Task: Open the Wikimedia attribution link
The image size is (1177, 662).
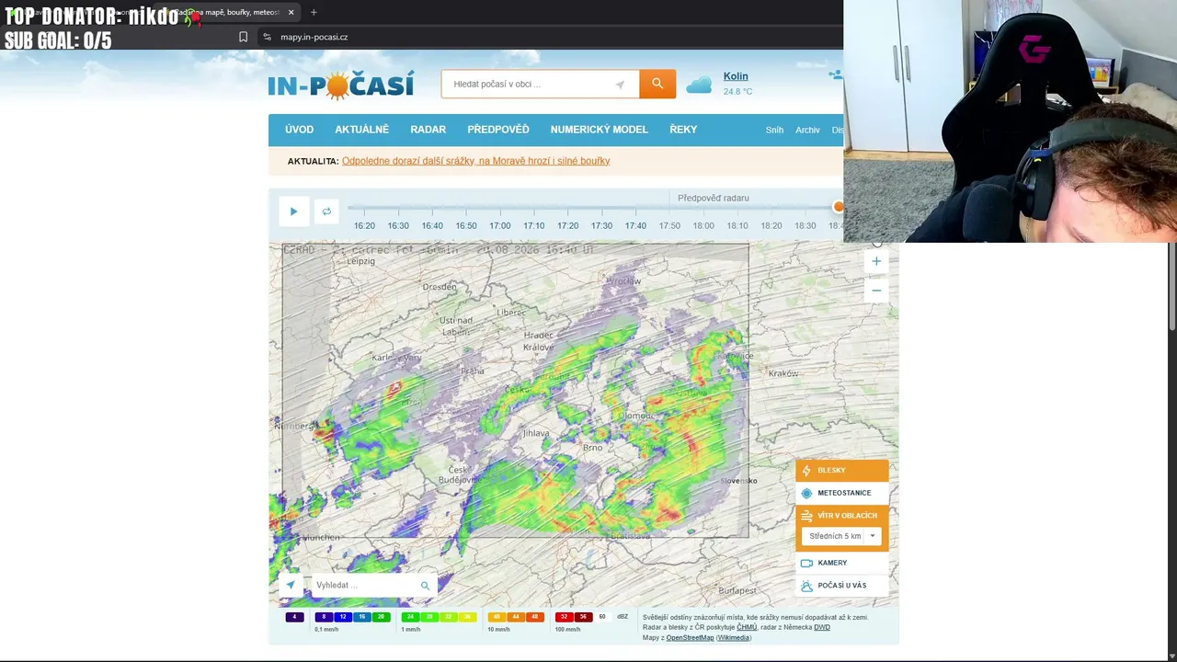Action: pyautogui.click(x=734, y=637)
